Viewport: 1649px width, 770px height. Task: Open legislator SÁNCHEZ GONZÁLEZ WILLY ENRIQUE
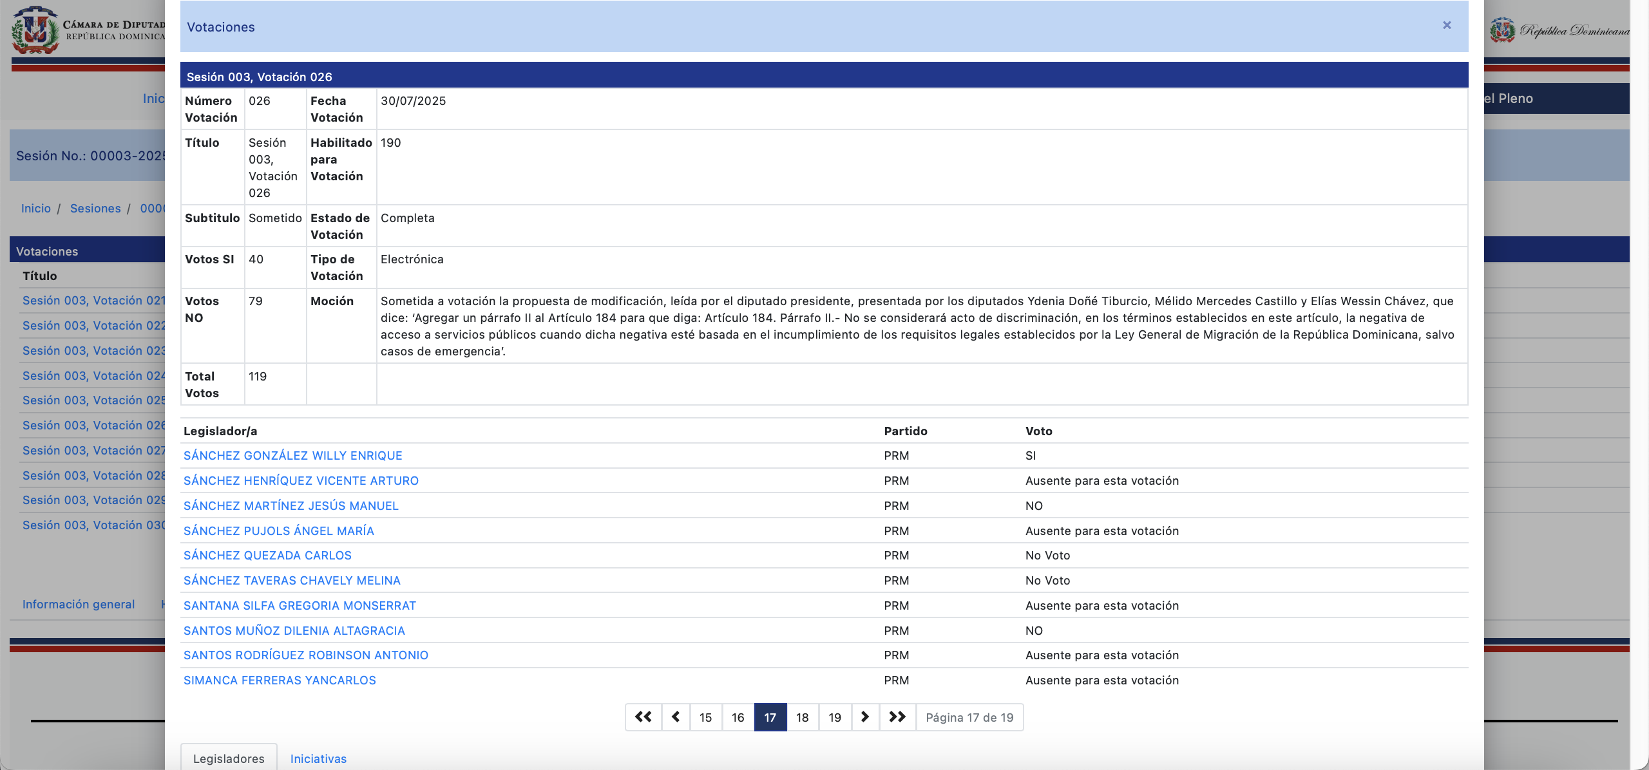[x=292, y=456]
